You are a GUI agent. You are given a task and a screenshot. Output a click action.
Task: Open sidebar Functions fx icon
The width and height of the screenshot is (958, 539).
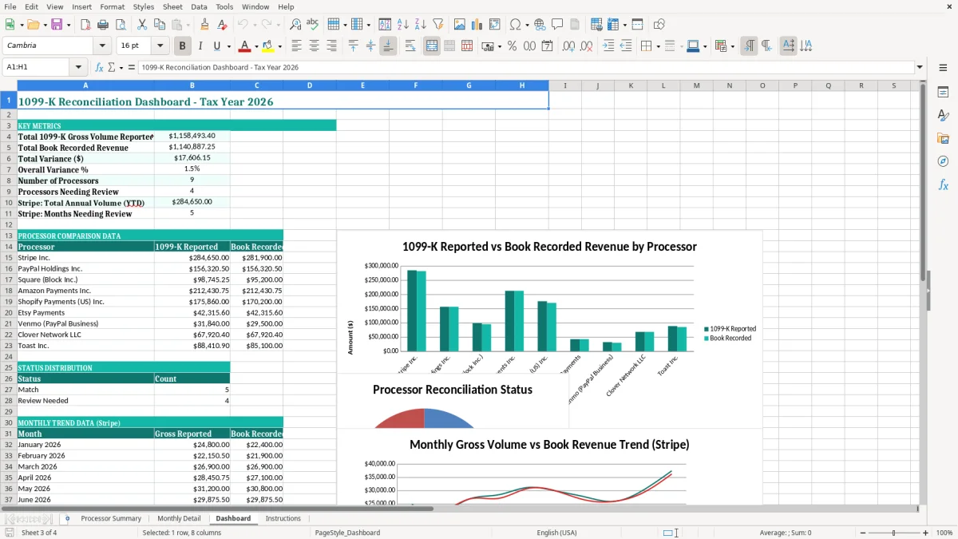tap(943, 184)
